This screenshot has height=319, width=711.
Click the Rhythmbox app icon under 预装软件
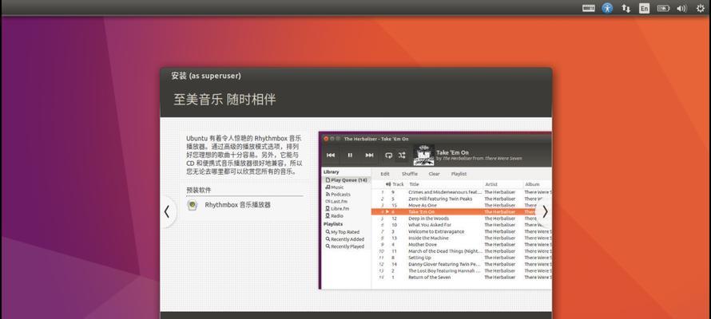pyautogui.click(x=193, y=205)
